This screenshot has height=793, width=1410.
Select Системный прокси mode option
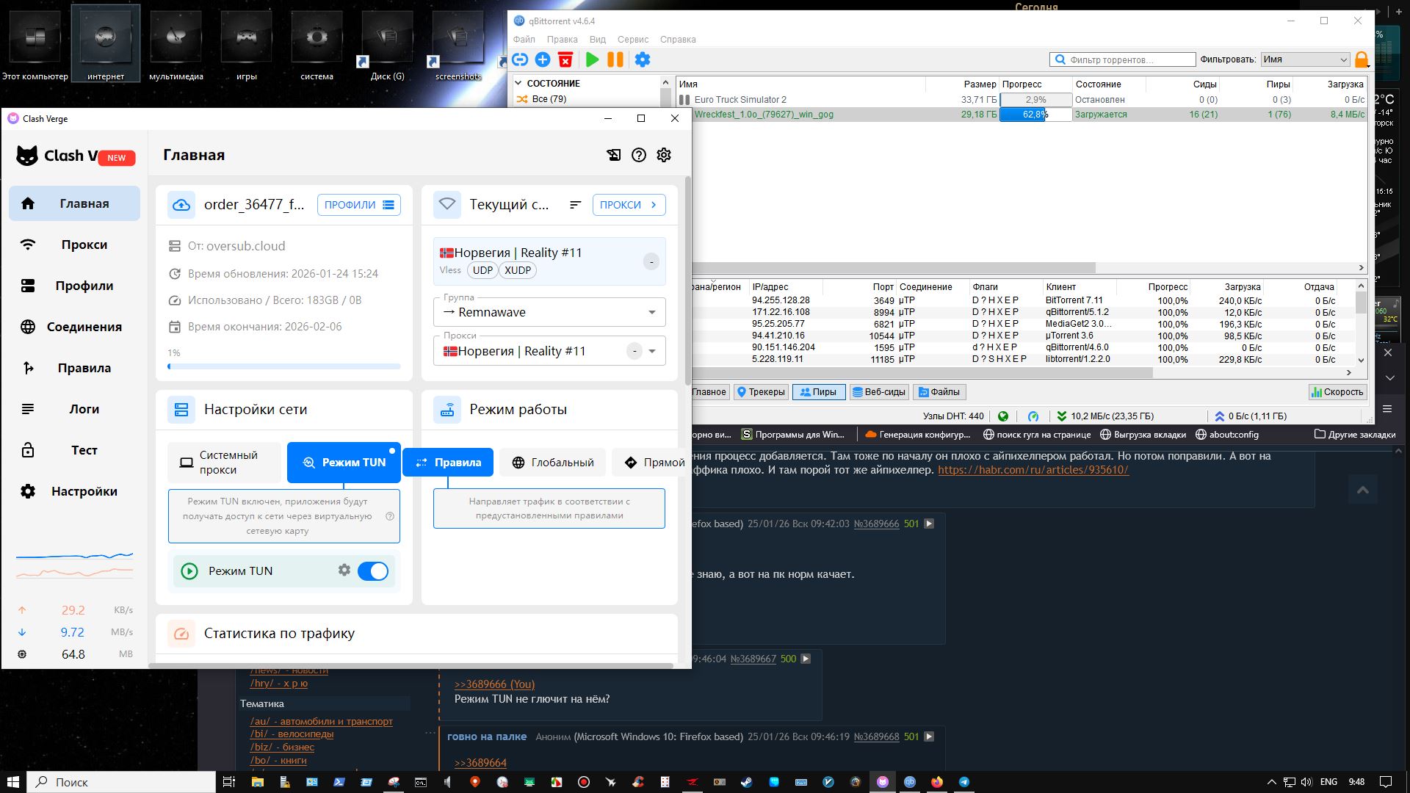224,463
